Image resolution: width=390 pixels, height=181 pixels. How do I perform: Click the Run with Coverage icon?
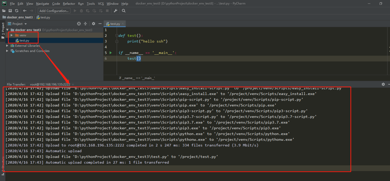point(88,11)
